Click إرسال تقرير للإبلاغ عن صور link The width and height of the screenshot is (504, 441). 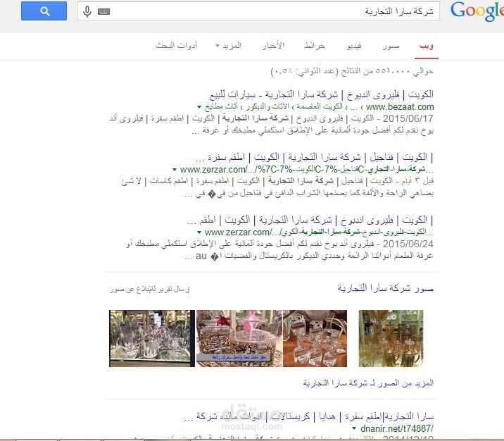[150, 289]
